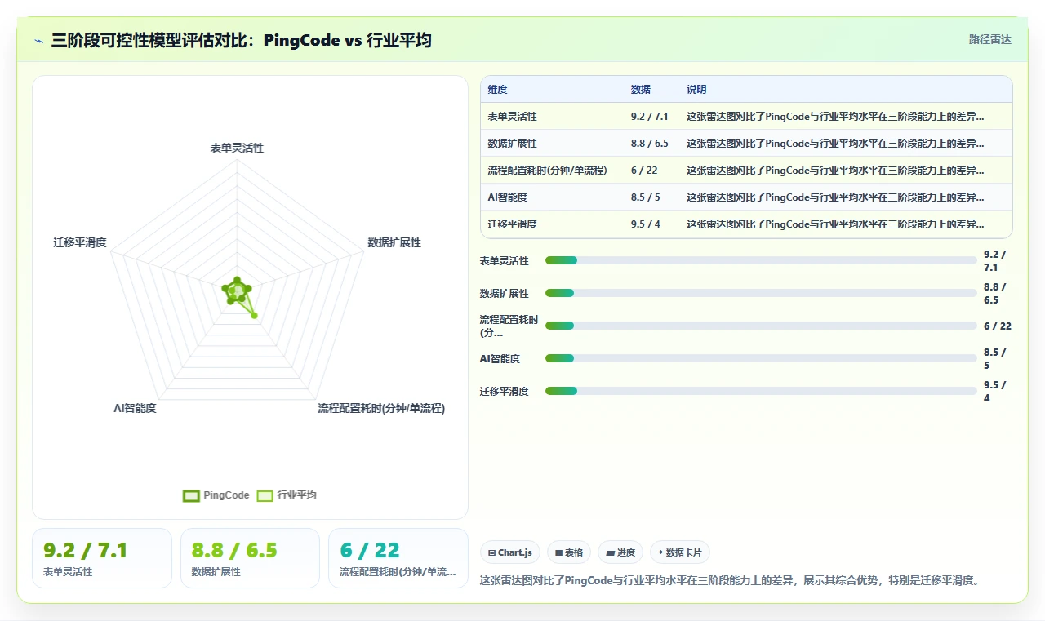Click the AI智能度 progress bar
The image size is (1045, 621).
click(761, 358)
